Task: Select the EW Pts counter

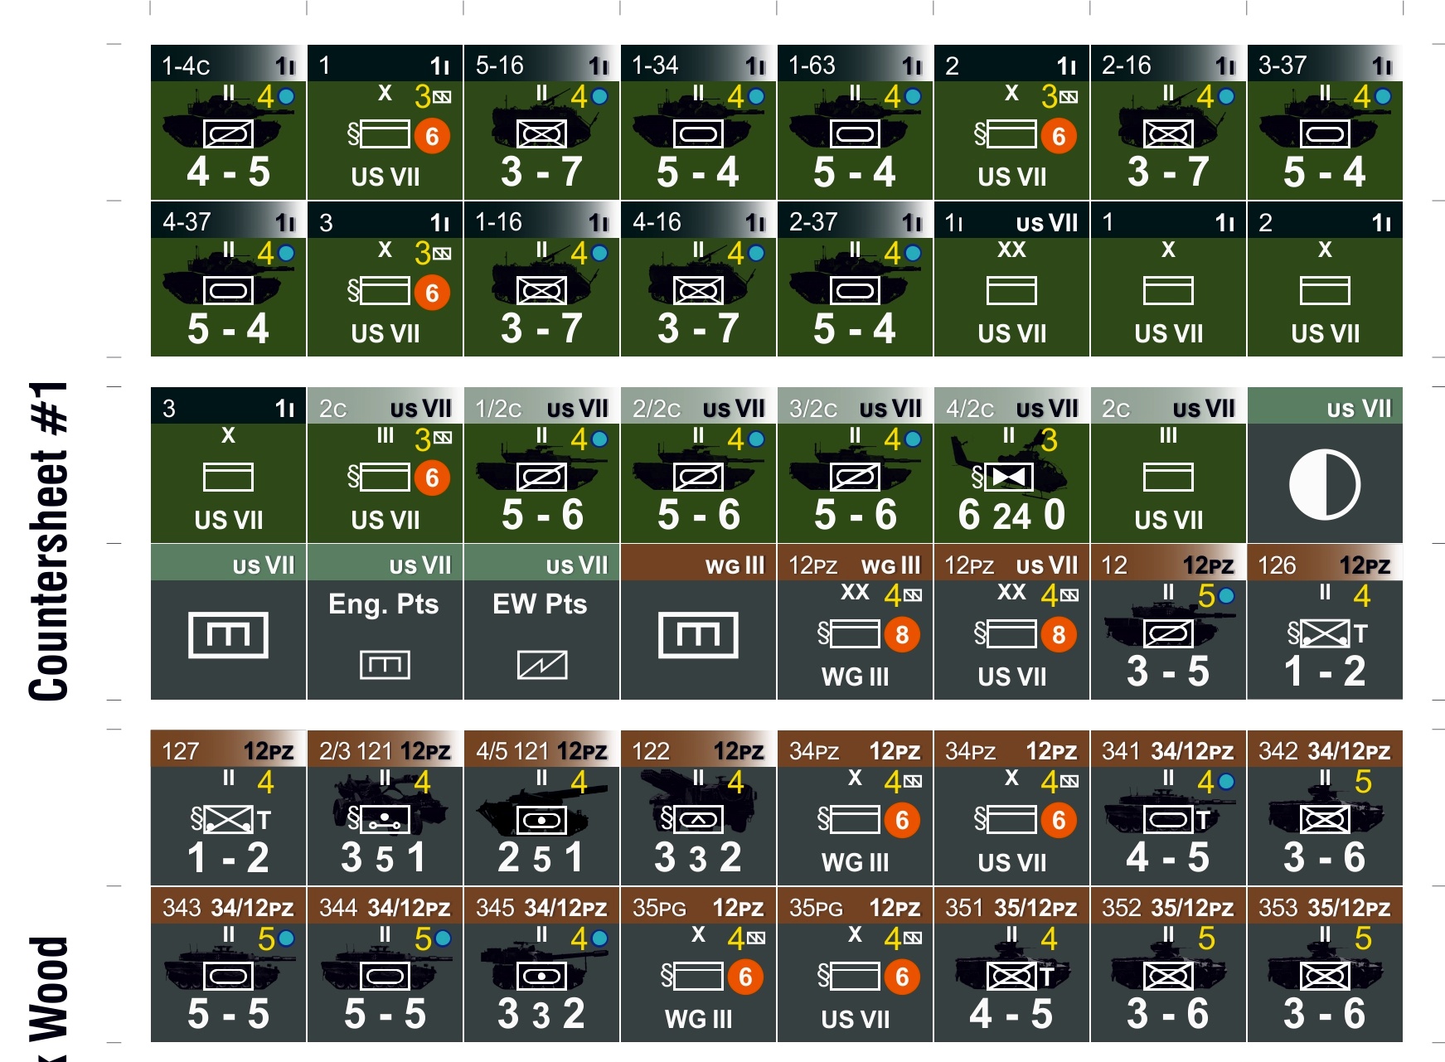Action: coord(541,622)
